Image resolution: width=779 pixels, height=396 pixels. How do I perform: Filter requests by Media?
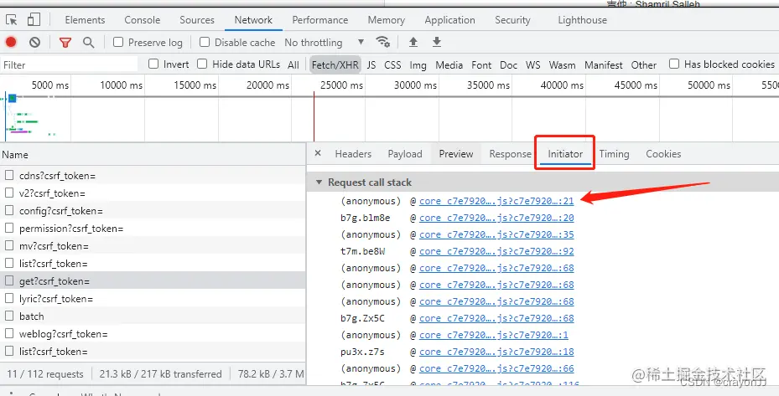449,64
